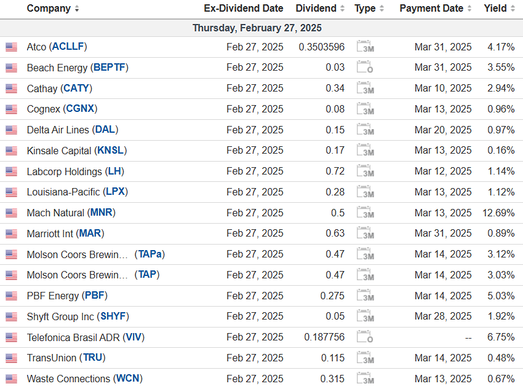Sort the table by Payment Date

coord(469,9)
